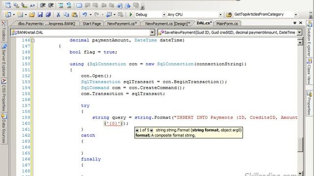This screenshot has width=314, height=176.
Task: Open the Debug configuration dropdown
Action: tap(164, 15)
